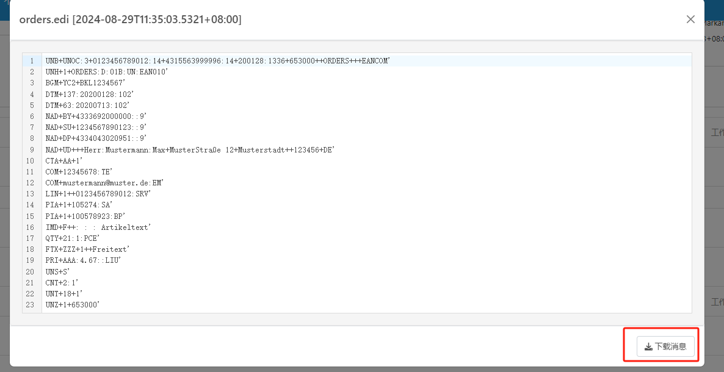Place cursor on the UNB+UNOC header line
The image size is (724, 372).
tap(217, 61)
